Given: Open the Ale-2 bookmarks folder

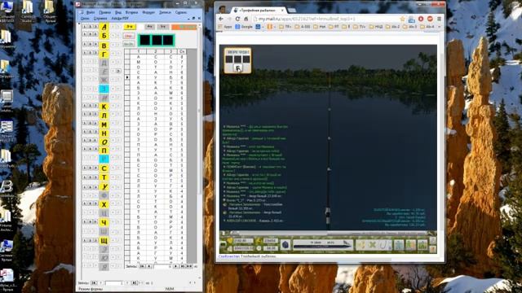Looking at the screenshot, I should tap(392, 27).
